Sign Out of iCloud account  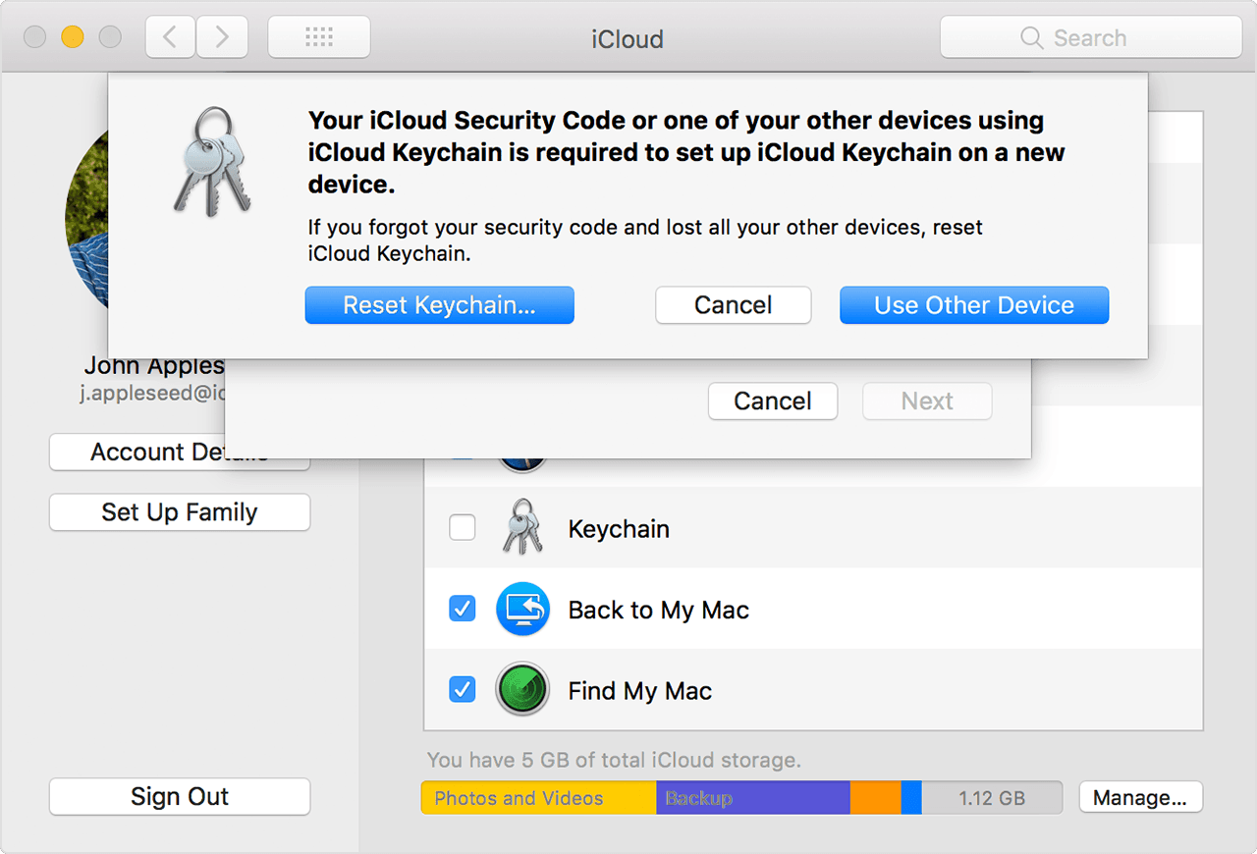point(180,797)
